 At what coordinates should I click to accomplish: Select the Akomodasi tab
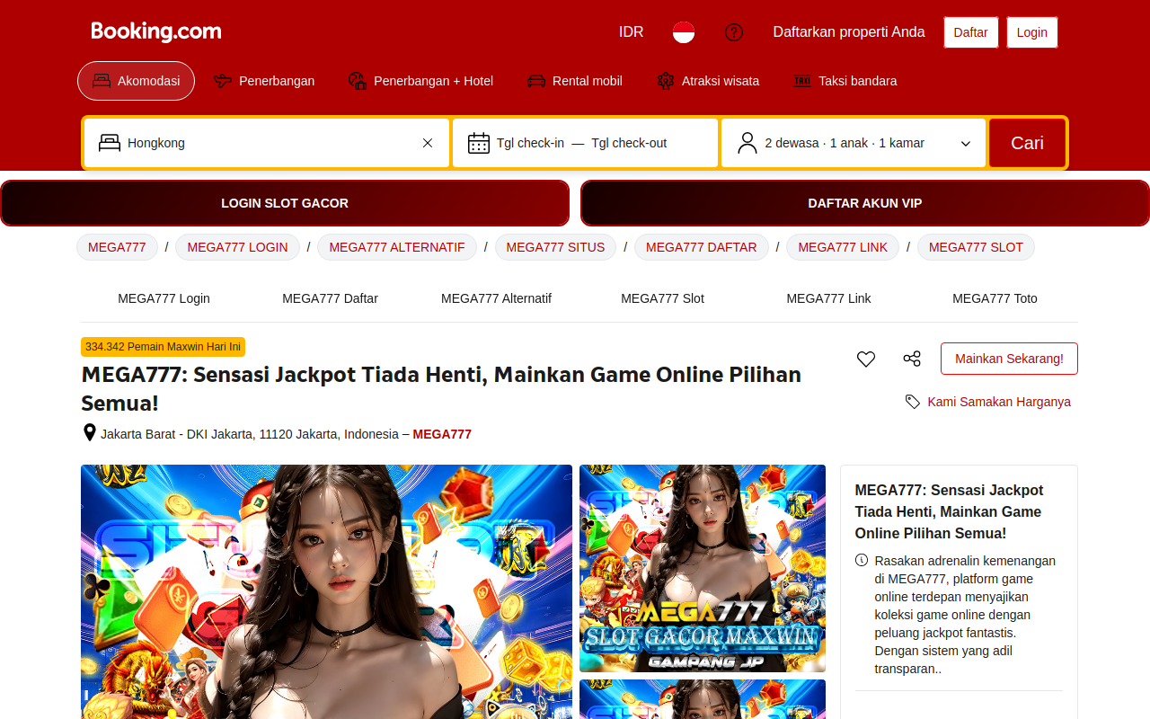pyautogui.click(x=136, y=81)
